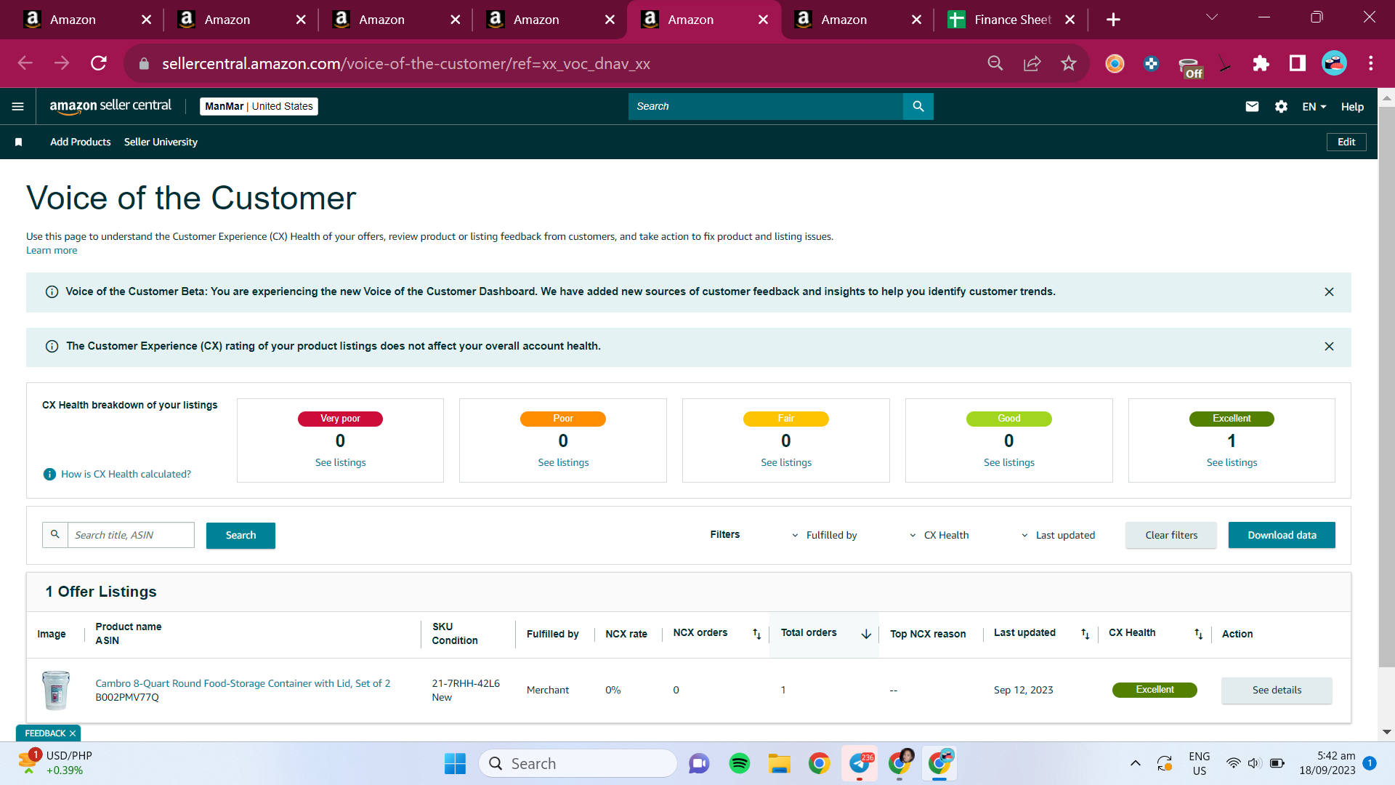
Task: Click the Search title, ASIN input field
Action: [131, 536]
